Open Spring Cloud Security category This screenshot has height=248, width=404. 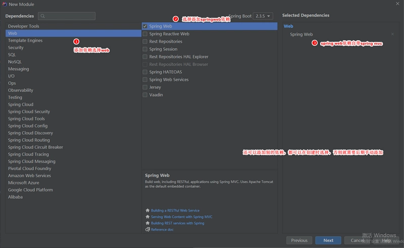[x=73, y=112]
